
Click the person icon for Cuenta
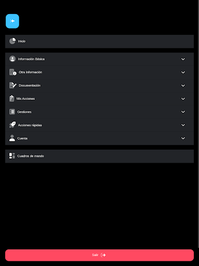coord(12,138)
